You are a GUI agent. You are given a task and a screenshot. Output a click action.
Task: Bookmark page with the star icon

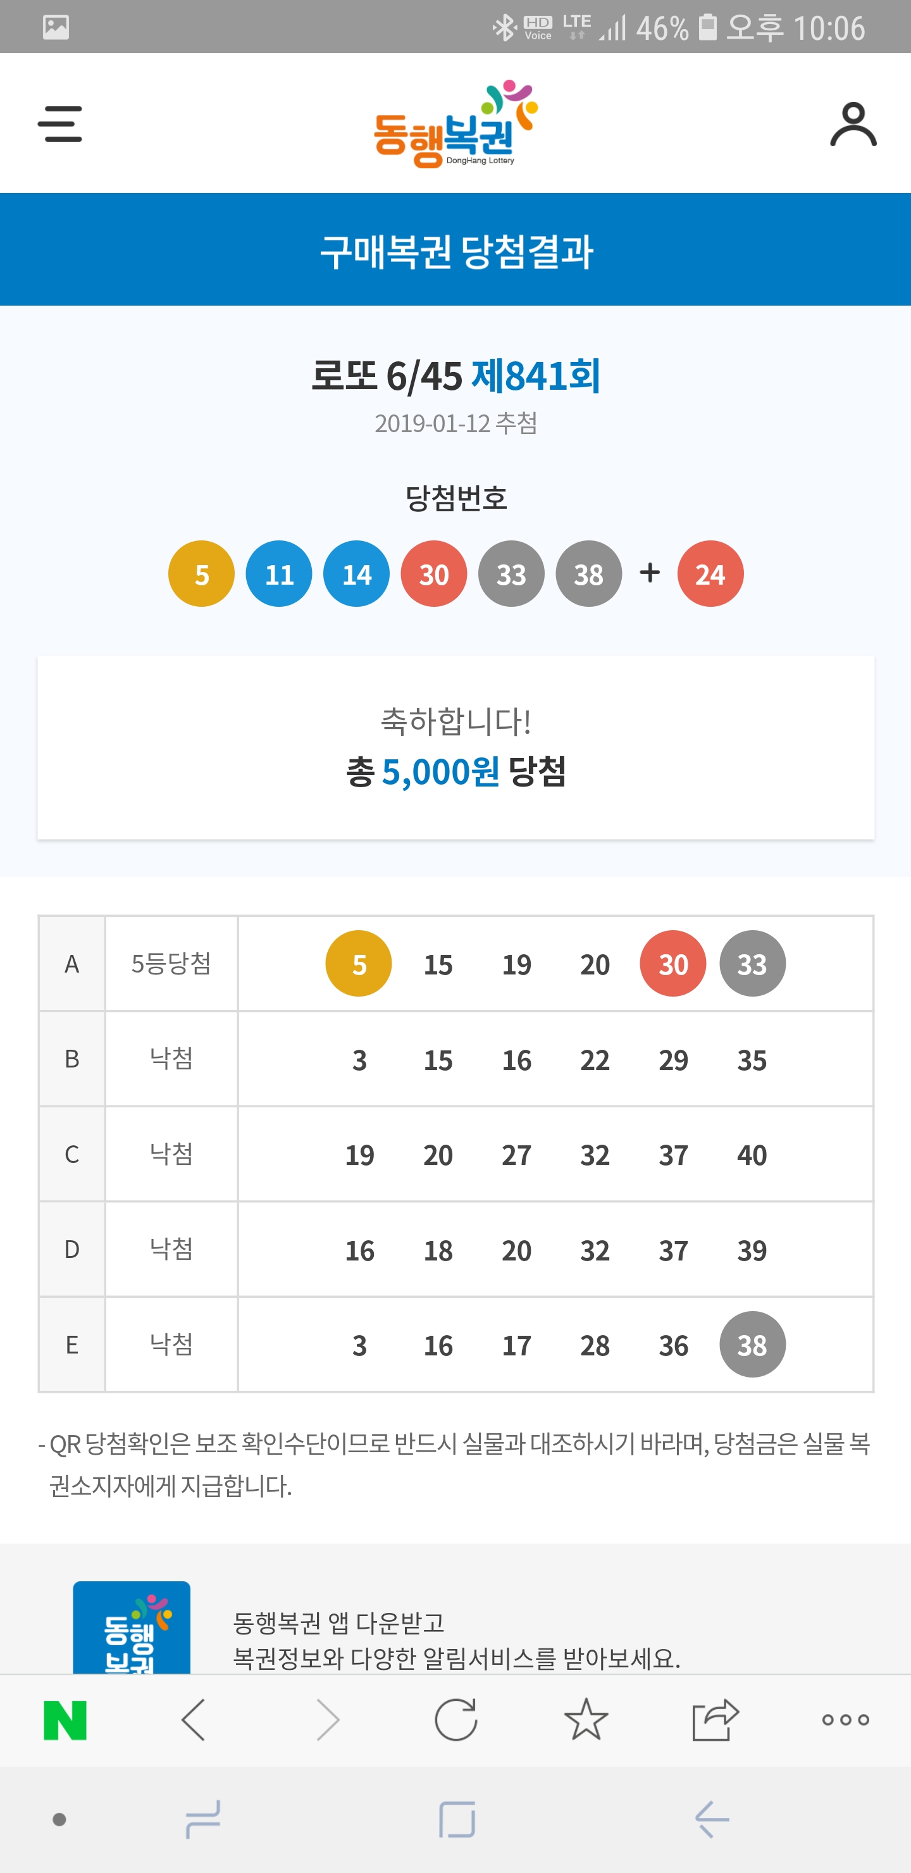click(x=586, y=1720)
